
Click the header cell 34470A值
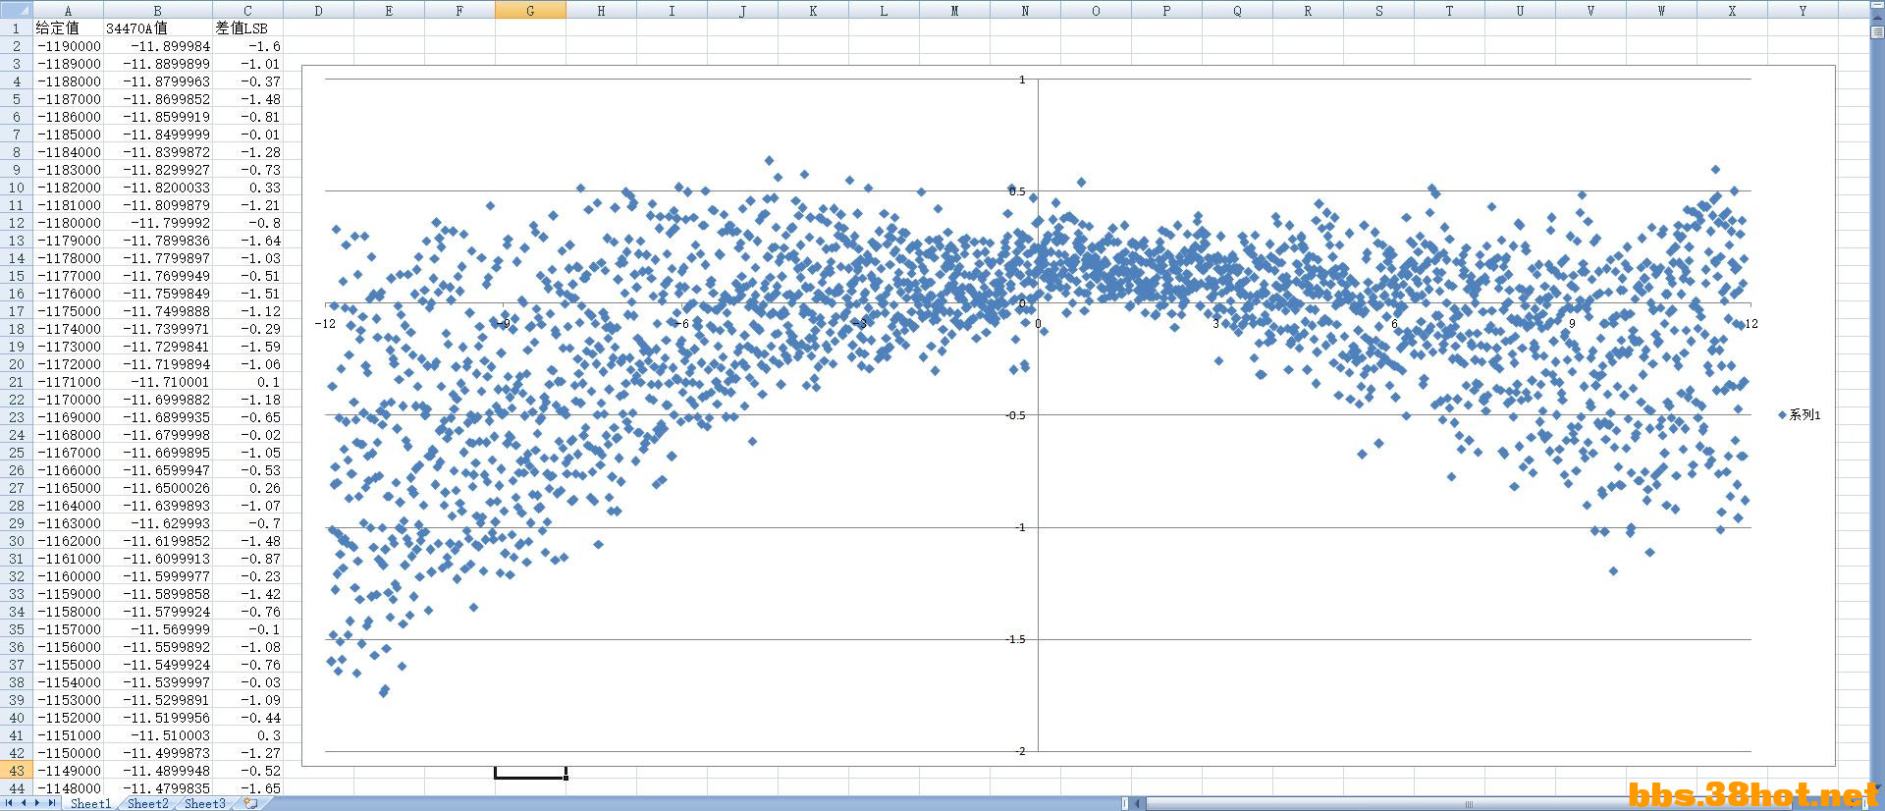[157, 28]
